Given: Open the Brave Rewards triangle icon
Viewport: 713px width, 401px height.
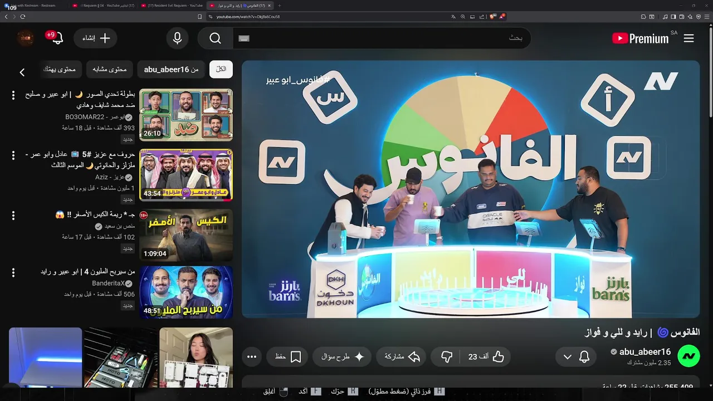Looking at the screenshot, I should 502,17.
